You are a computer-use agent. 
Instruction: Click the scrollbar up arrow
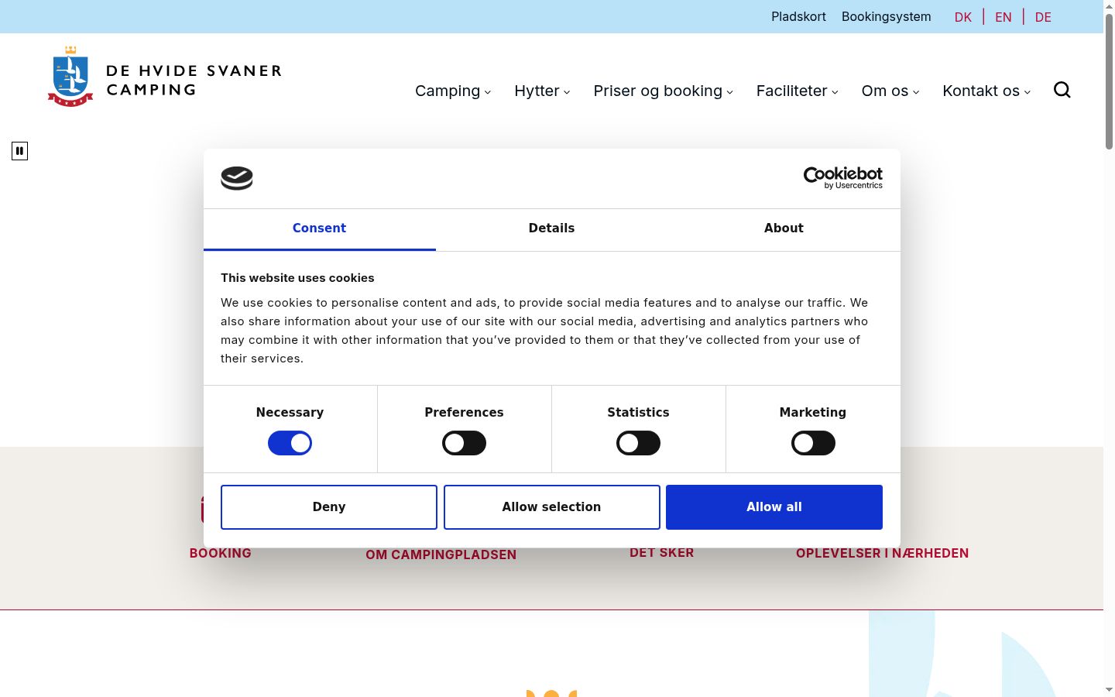tap(1109, 6)
